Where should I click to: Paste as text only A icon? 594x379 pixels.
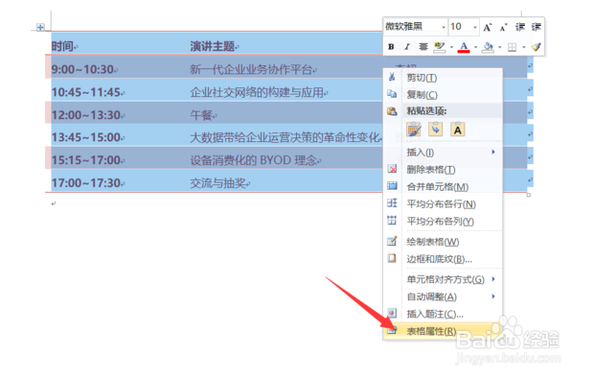click(x=458, y=130)
